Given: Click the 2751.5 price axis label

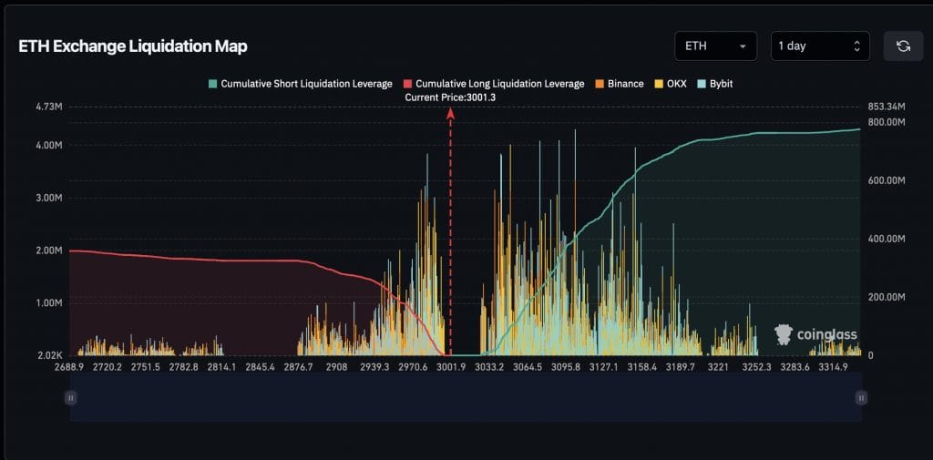Looking at the screenshot, I should 146,367.
